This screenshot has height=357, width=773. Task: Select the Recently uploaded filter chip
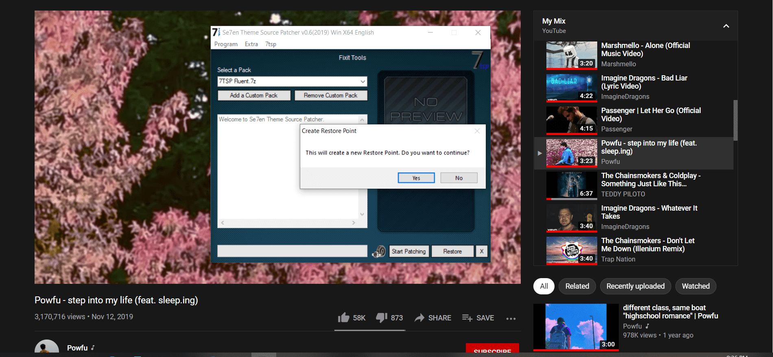point(635,286)
